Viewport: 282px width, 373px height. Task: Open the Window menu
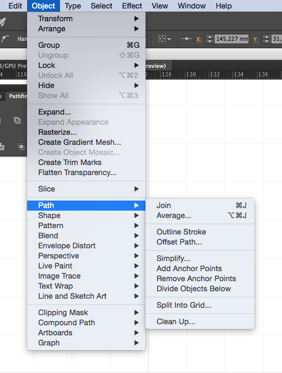192,6
